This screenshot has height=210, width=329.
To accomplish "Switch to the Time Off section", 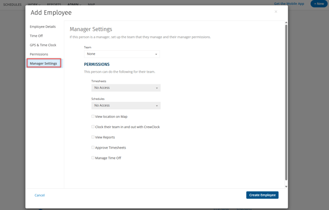I will point(36,36).
